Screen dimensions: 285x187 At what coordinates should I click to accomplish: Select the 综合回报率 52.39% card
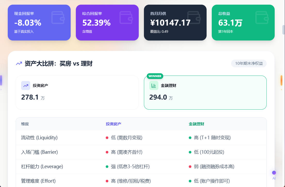pos(107,22)
